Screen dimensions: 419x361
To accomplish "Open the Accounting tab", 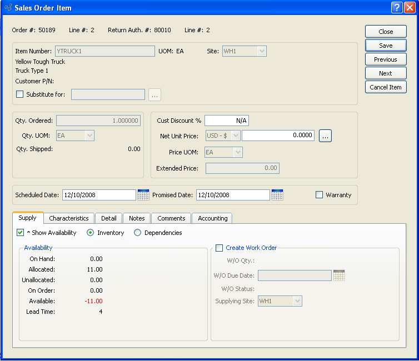I will 212,218.
